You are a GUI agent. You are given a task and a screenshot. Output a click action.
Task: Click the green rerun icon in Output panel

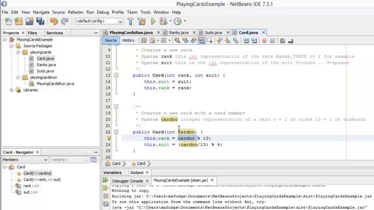[x=106, y=180]
